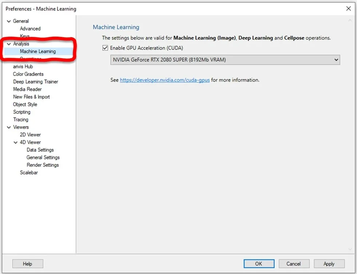This screenshot has width=357, height=274.
Task: Apply the current preference changes
Action: point(329,263)
